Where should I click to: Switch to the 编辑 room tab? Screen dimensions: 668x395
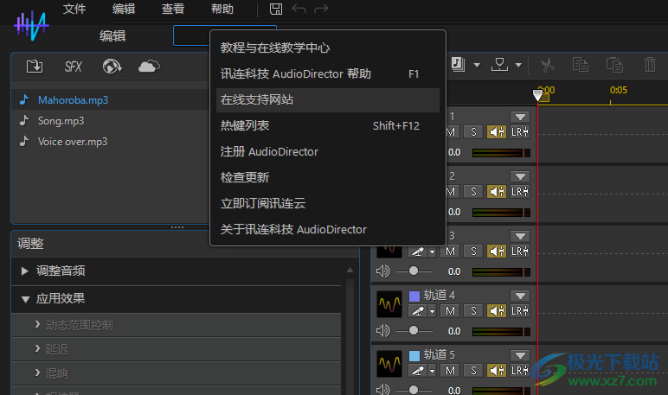[112, 35]
